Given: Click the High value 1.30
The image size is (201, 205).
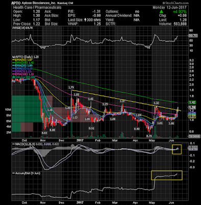Looking at the screenshot, I should coord(37,16).
